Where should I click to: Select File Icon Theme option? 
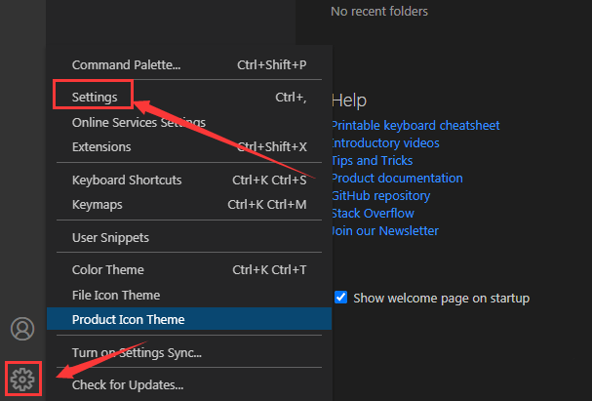click(116, 295)
